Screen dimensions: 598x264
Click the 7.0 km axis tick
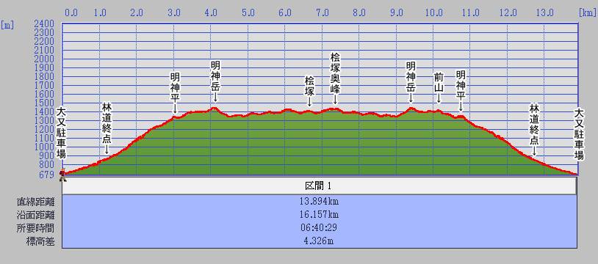(323, 13)
